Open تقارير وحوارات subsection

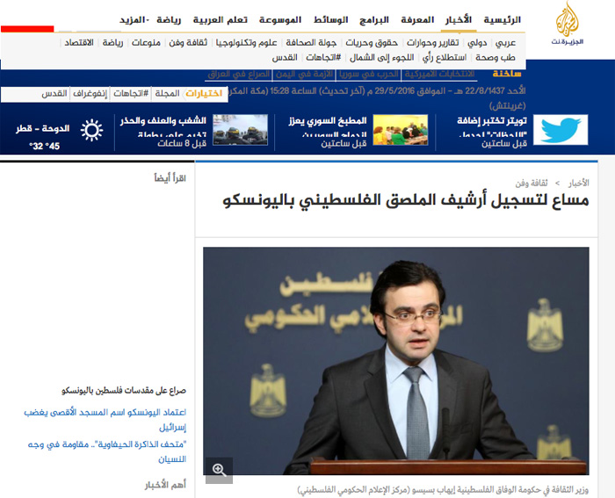(432, 43)
